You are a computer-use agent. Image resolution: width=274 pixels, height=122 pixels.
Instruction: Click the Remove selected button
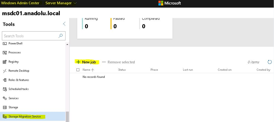pos(119,62)
